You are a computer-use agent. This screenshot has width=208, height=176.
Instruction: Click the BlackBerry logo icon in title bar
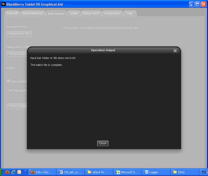[x=3, y=4]
